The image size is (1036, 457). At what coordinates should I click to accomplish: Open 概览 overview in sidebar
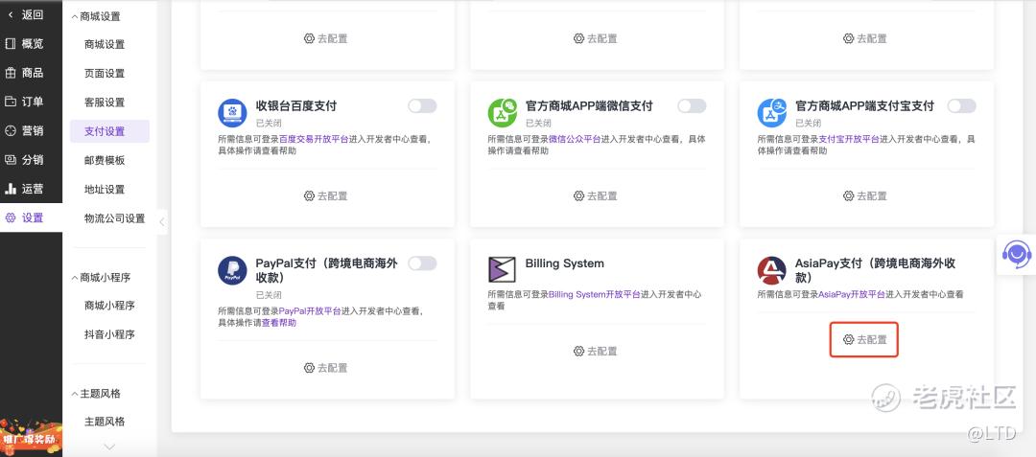[31, 43]
